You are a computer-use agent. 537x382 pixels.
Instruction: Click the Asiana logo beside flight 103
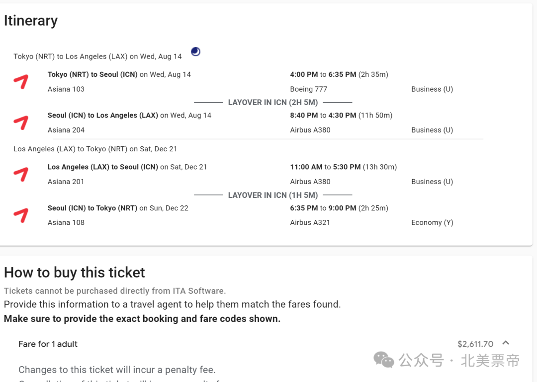coord(21,81)
